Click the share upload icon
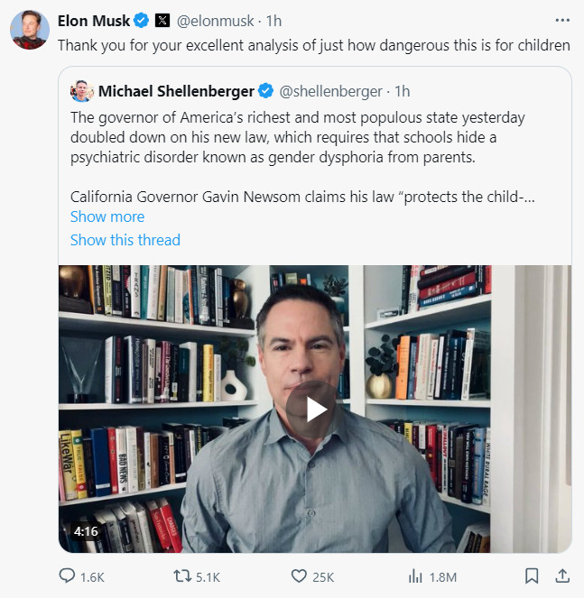The image size is (584, 598). [x=561, y=575]
